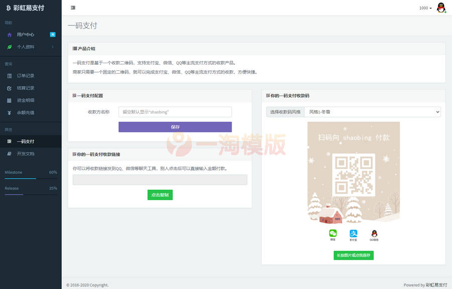Open 资金明细 in the sidebar
This screenshot has width=452, height=289.
[x=26, y=100]
